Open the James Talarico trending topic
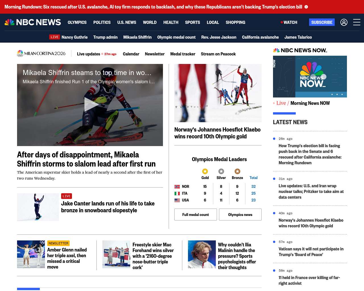364x291 pixels. click(x=298, y=37)
